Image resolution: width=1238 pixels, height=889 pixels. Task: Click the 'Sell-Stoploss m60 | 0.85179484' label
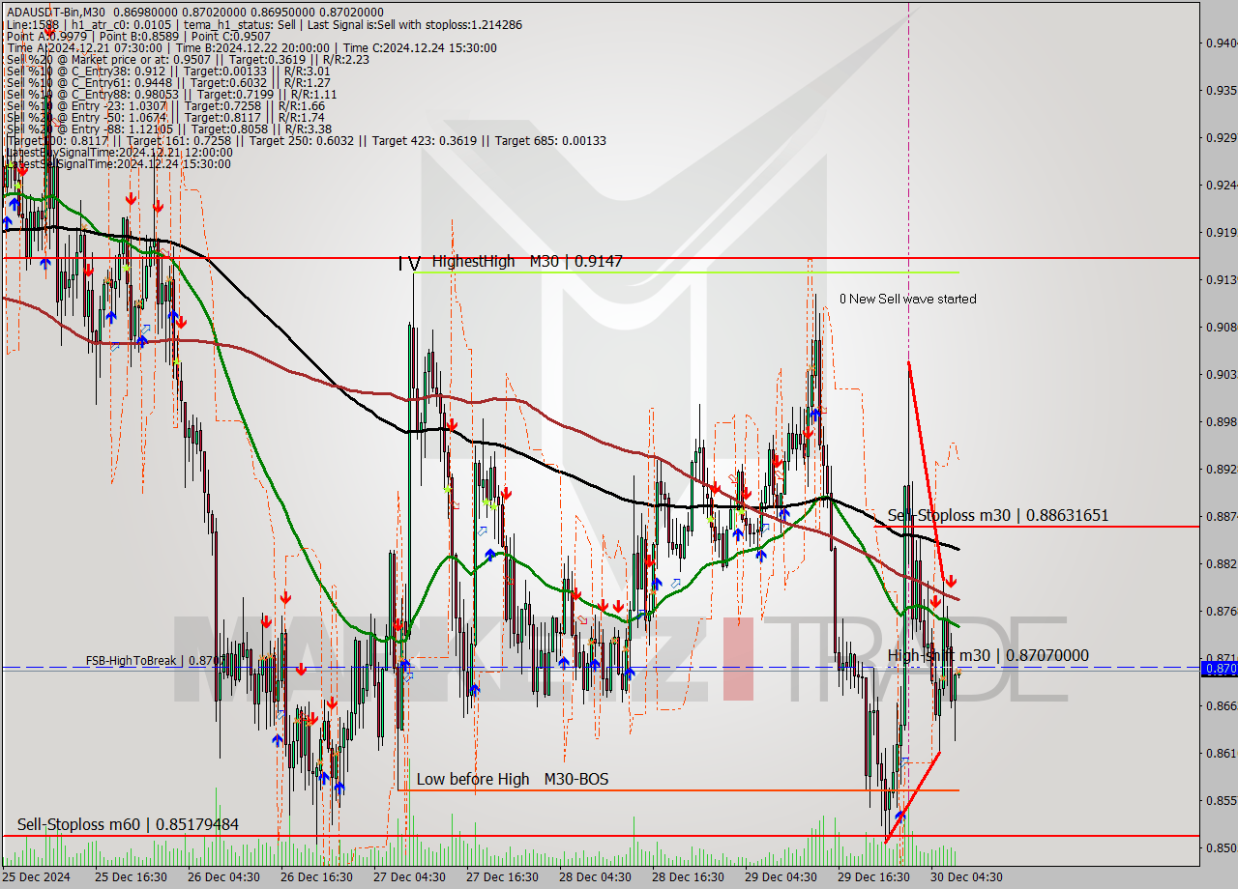pos(128,824)
